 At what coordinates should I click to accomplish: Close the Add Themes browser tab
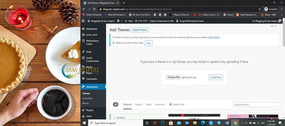pos(118,3)
